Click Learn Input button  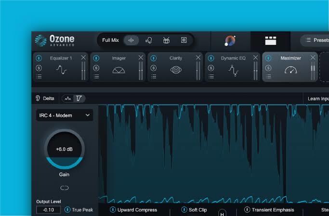pos(317,99)
